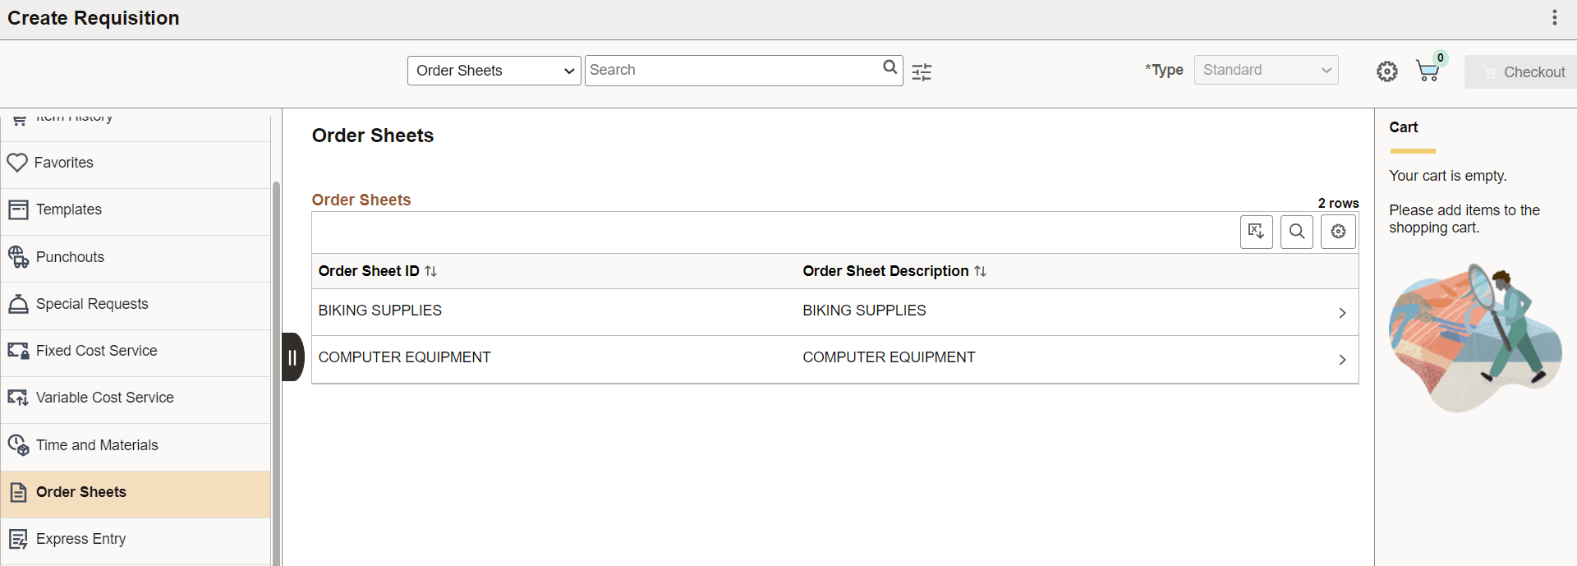Image resolution: width=1577 pixels, height=566 pixels.
Task: Click the Order Sheet Description column header
Action: 885,271
